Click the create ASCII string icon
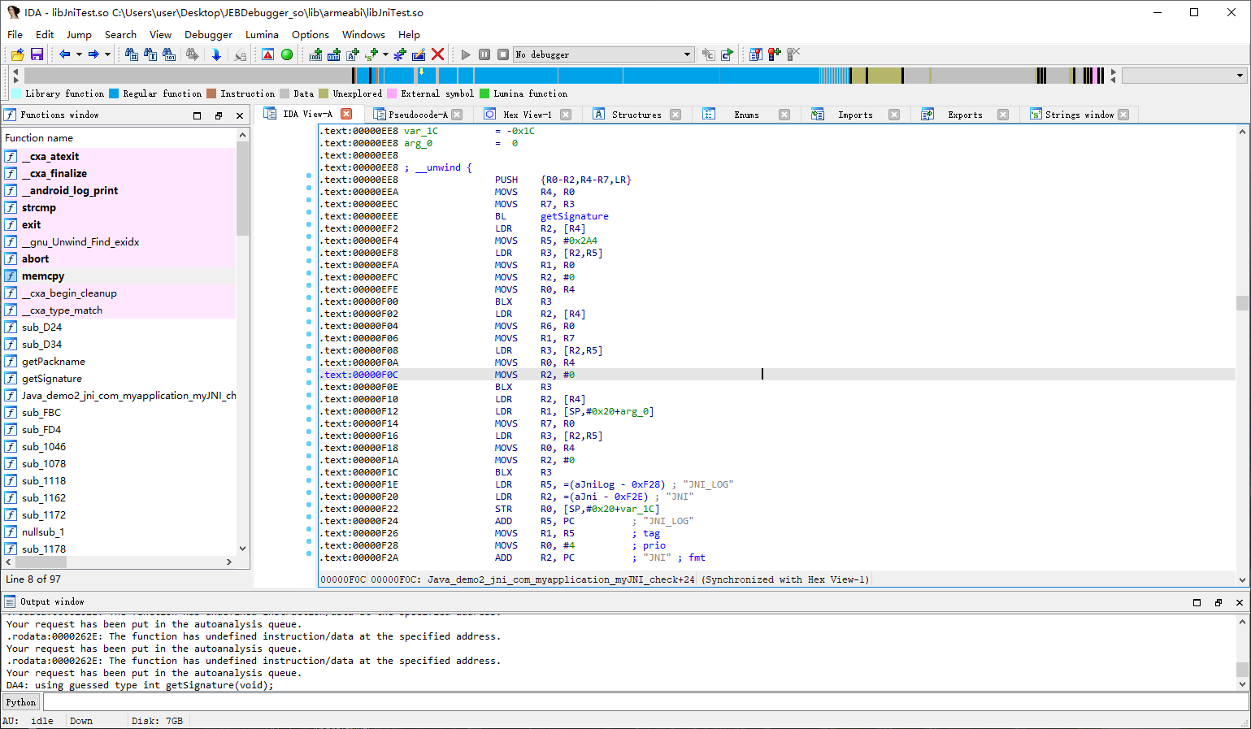1251x729 pixels. [x=353, y=54]
